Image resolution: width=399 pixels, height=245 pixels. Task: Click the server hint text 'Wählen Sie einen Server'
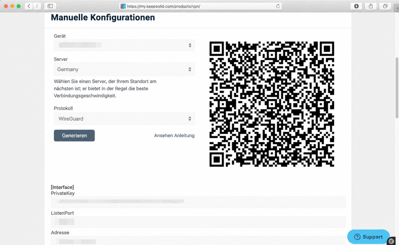click(105, 88)
